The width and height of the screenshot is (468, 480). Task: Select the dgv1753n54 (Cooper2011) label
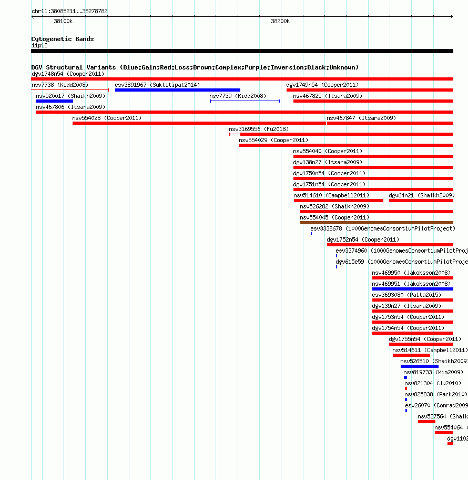[x=408, y=316]
